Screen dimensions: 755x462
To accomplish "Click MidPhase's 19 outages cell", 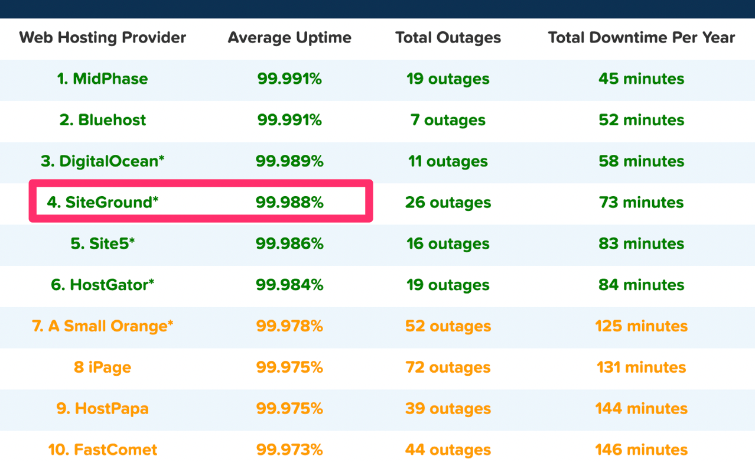I will (448, 79).
